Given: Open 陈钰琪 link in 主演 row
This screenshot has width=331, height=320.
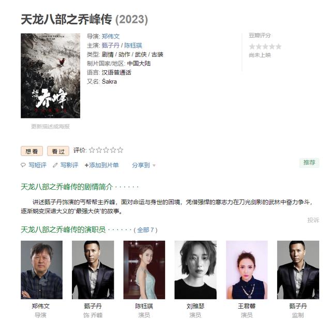Looking at the screenshot, I should (133, 45).
